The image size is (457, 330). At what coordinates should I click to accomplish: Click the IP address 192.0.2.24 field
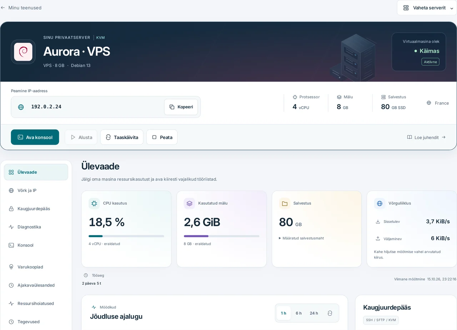[106, 107]
